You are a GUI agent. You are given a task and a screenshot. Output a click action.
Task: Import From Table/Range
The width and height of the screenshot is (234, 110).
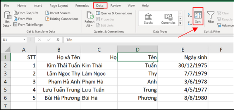tap(28, 25)
